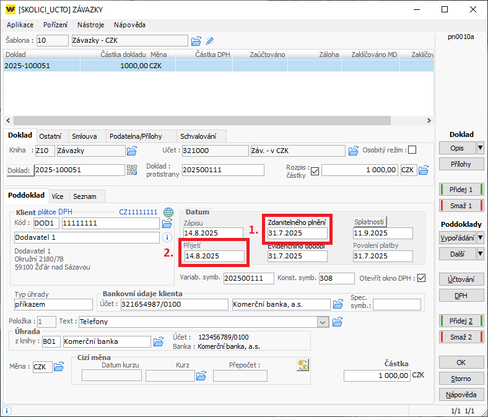The image size is (488, 417).
Task: Click the blue info icon beside Dodavatel 1
Action: [x=167, y=237]
